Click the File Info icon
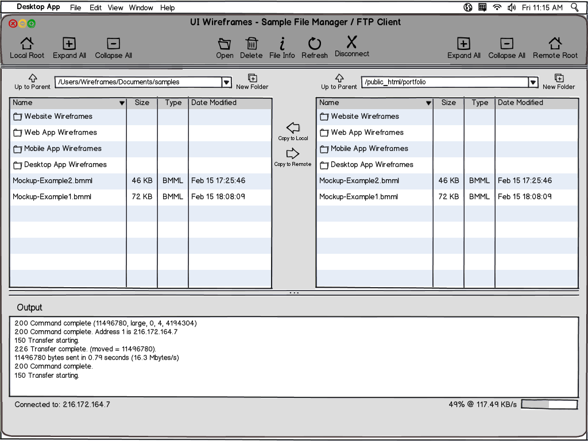 (x=282, y=44)
